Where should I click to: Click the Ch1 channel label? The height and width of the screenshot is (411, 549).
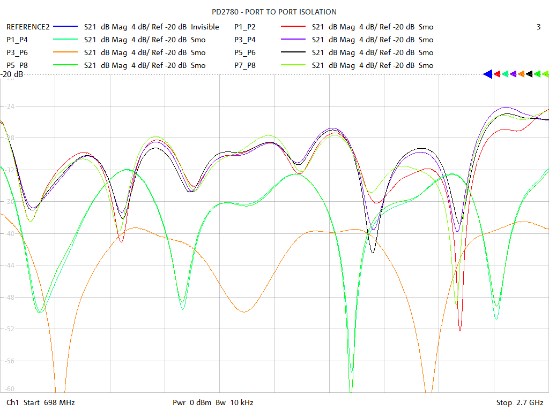point(13,402)
